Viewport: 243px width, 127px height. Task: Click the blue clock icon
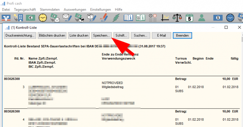(x=230, y=18)
